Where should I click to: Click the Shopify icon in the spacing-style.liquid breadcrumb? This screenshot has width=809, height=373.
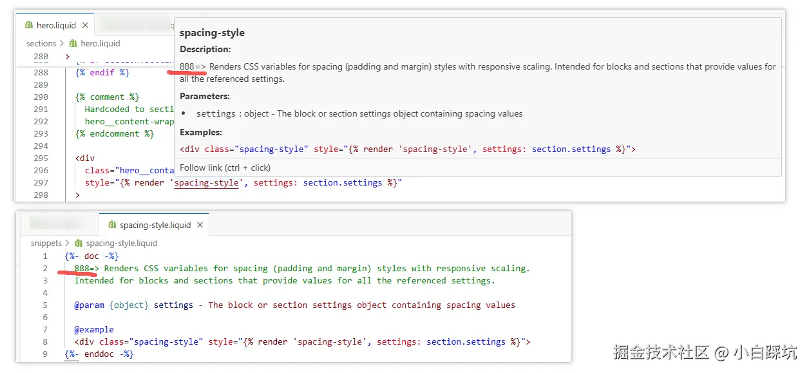pos(79,244)
